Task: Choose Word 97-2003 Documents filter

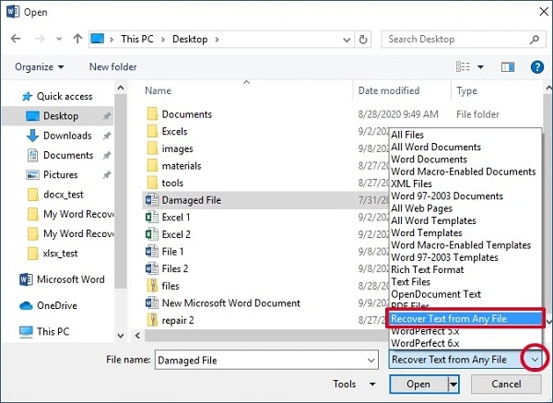Action: pyautogui.click(x=447, y=196)
